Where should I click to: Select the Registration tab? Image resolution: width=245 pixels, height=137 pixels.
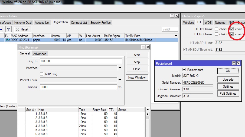coord(60,22)
